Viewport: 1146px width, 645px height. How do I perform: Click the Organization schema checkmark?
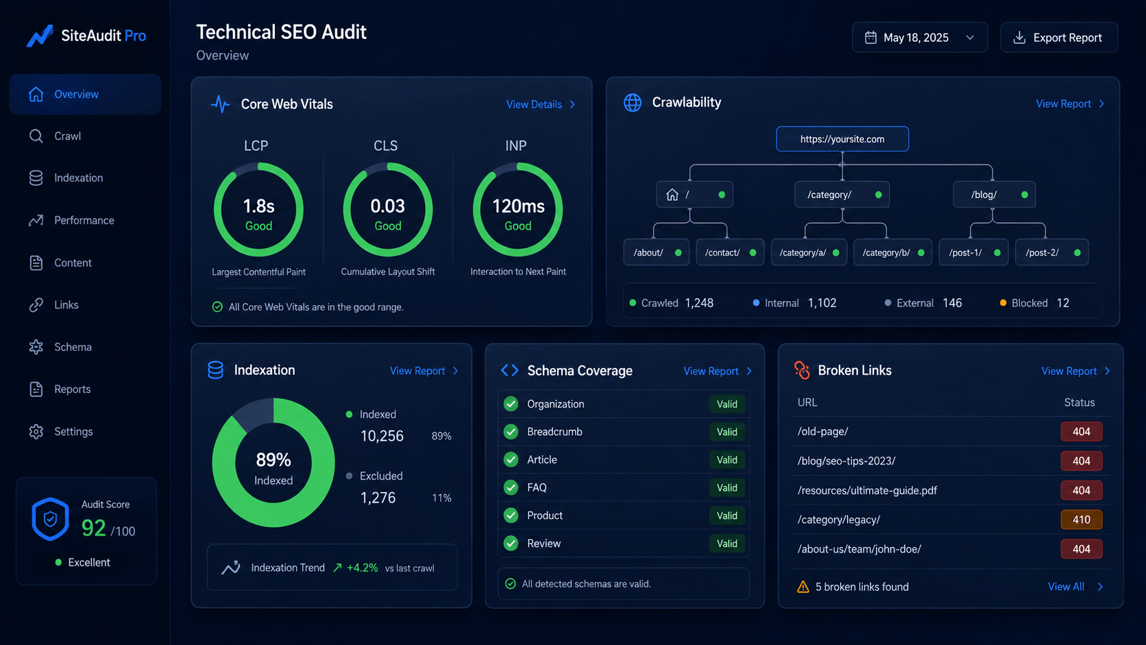[511, 404]
